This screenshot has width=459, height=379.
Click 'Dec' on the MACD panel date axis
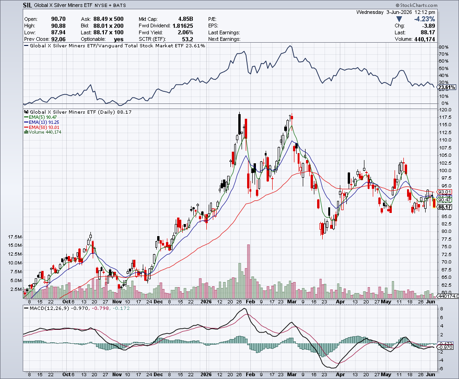coord(158,374)
